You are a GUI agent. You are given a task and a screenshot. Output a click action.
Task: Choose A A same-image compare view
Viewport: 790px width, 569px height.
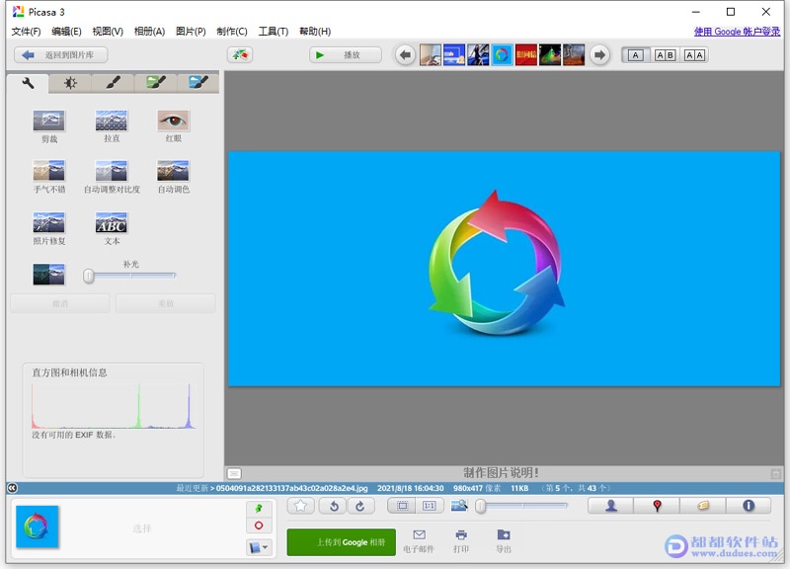tap(694, 55)
